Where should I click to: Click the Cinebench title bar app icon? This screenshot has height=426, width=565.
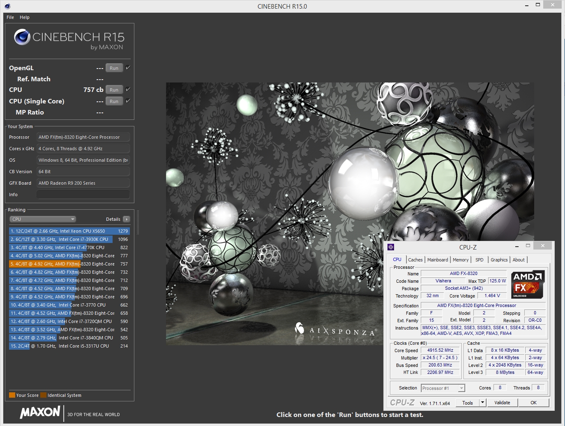(x=7, y=6)
